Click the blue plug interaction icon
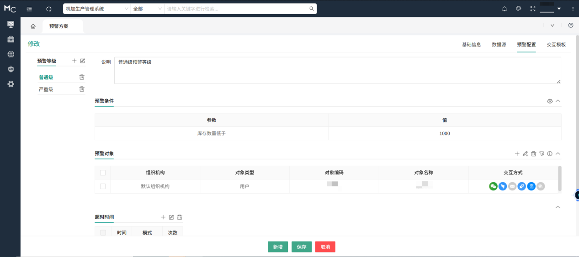Screen dimensions: 579x257 (522, 186)
